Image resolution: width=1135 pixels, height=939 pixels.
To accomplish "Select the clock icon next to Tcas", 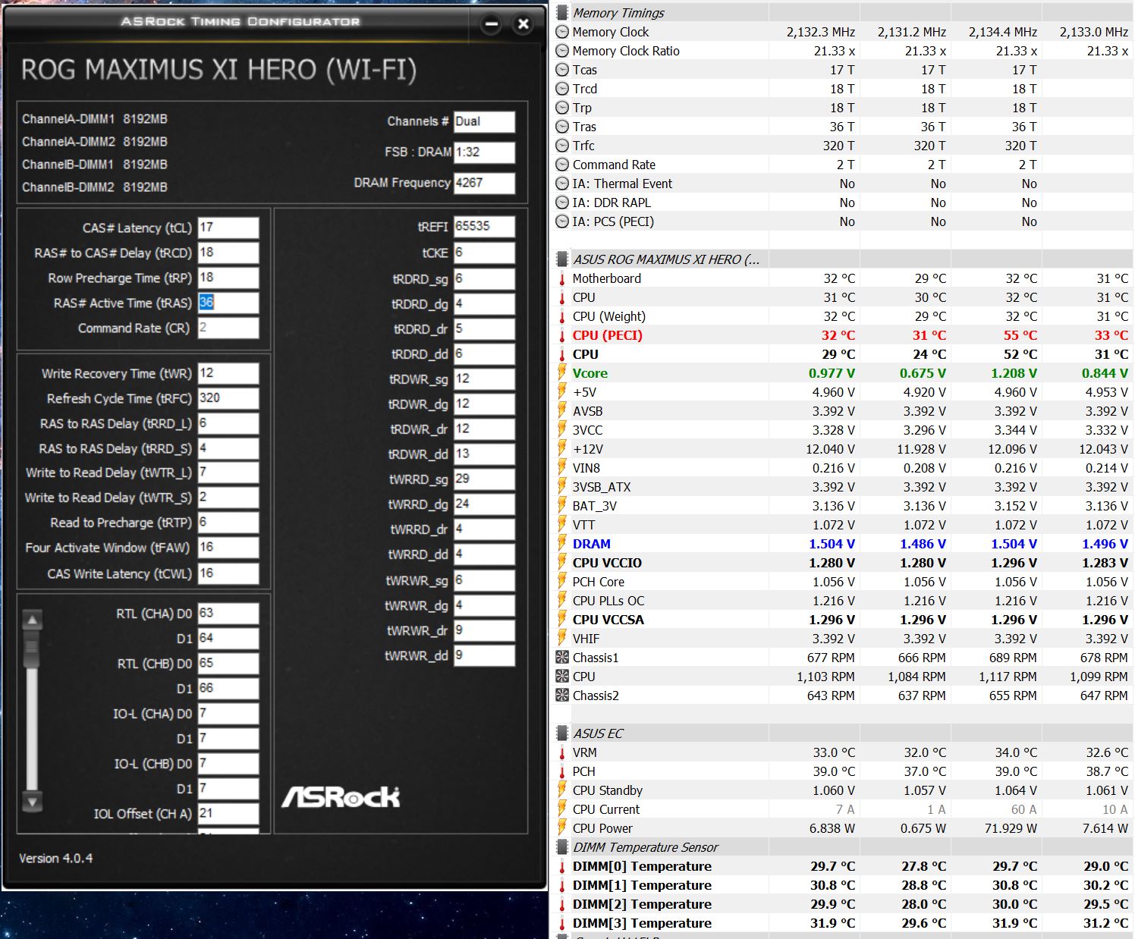I will (x=562, y=70).
